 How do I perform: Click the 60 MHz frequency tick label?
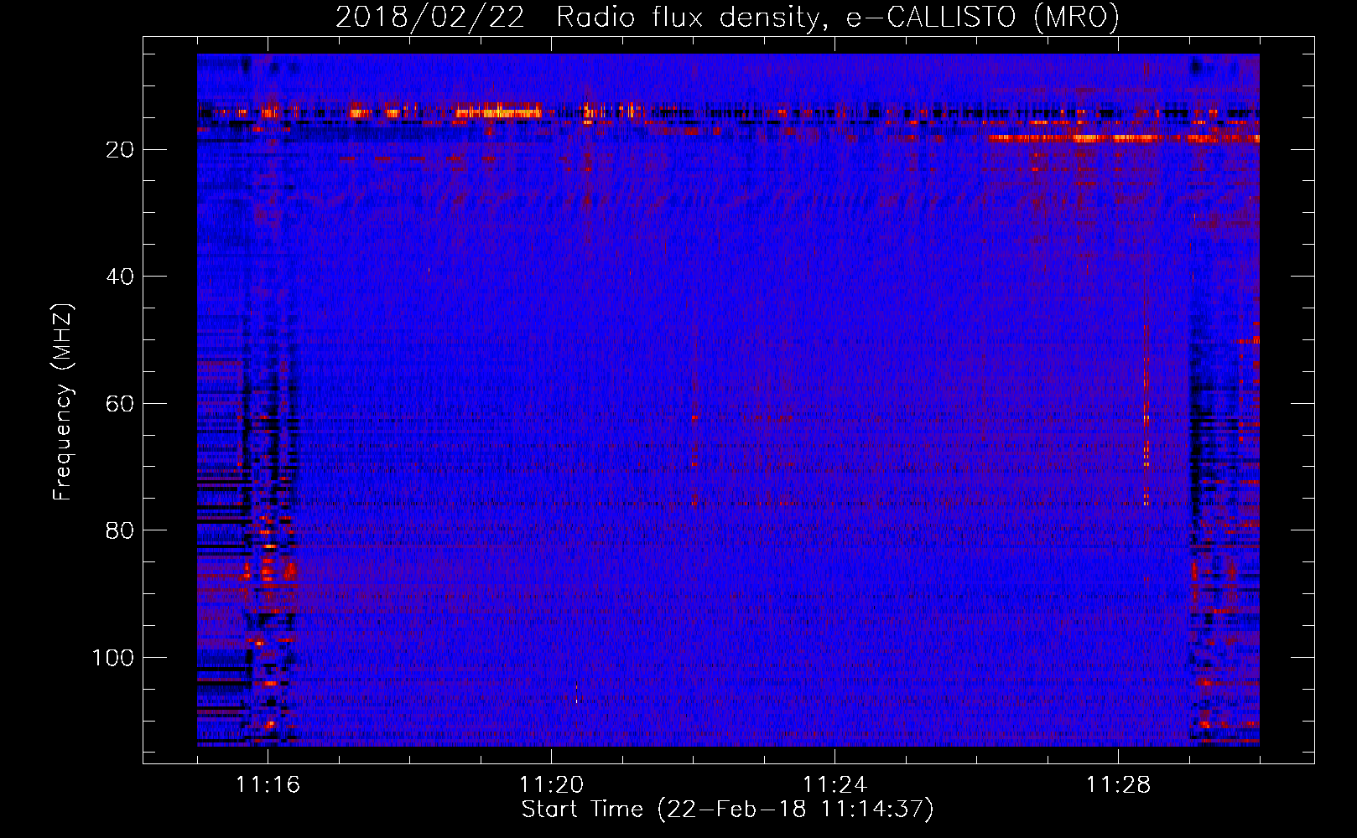tap(121, 404)
